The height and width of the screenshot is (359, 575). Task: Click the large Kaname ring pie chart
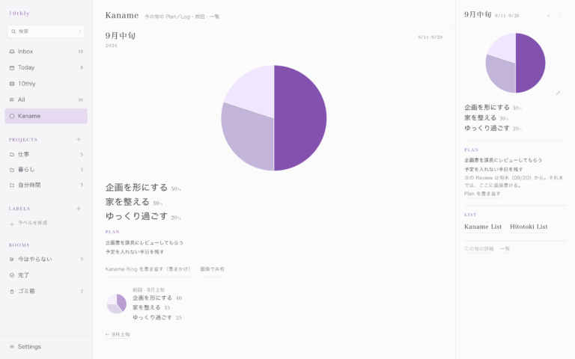coord(273,118)
